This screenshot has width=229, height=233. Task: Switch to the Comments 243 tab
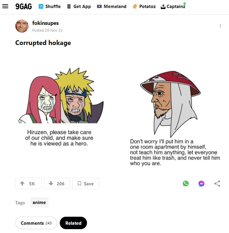coord(36,223)
